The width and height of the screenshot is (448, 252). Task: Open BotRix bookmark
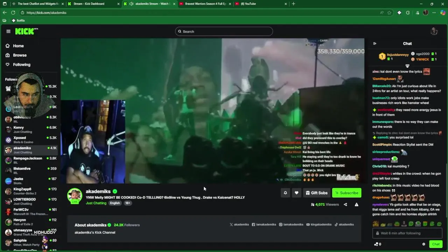[x=18, y=21]
